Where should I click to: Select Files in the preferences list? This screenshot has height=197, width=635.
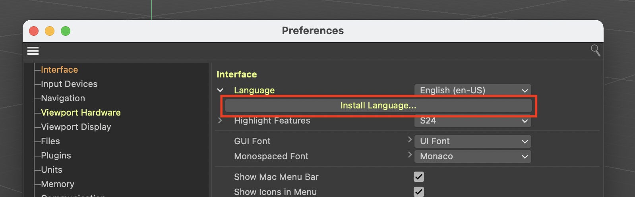pyautogui.click(x=50, y=141)
